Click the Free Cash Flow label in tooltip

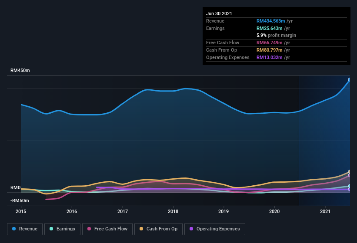pyautogui.click(x=223, y=43)
